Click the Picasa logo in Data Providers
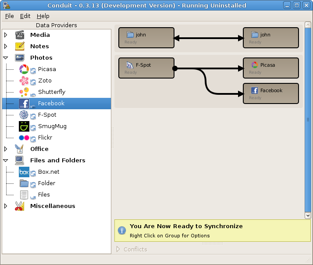The image size is (313, 265). 24,69
